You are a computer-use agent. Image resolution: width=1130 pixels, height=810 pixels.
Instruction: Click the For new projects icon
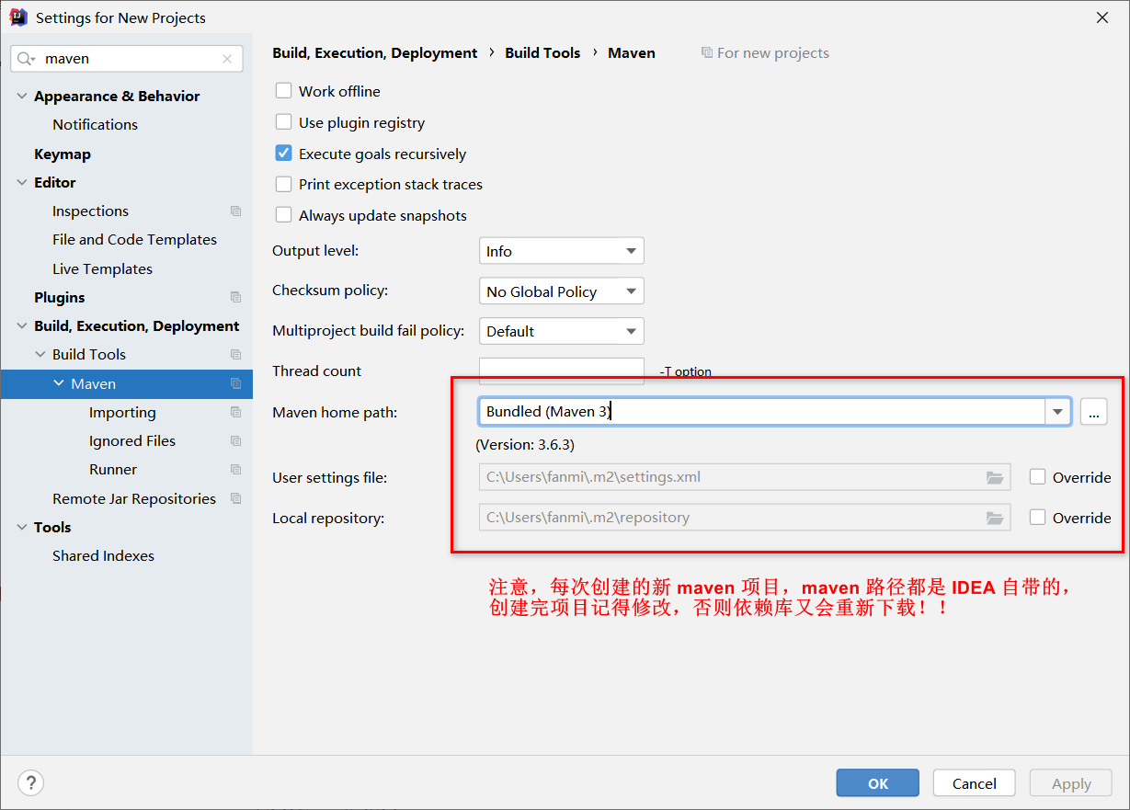(x=706, y=53)
